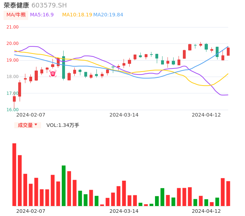Select the MA/牛熊 indicator tab
The image size is (245, 216).
click(16, 15)
